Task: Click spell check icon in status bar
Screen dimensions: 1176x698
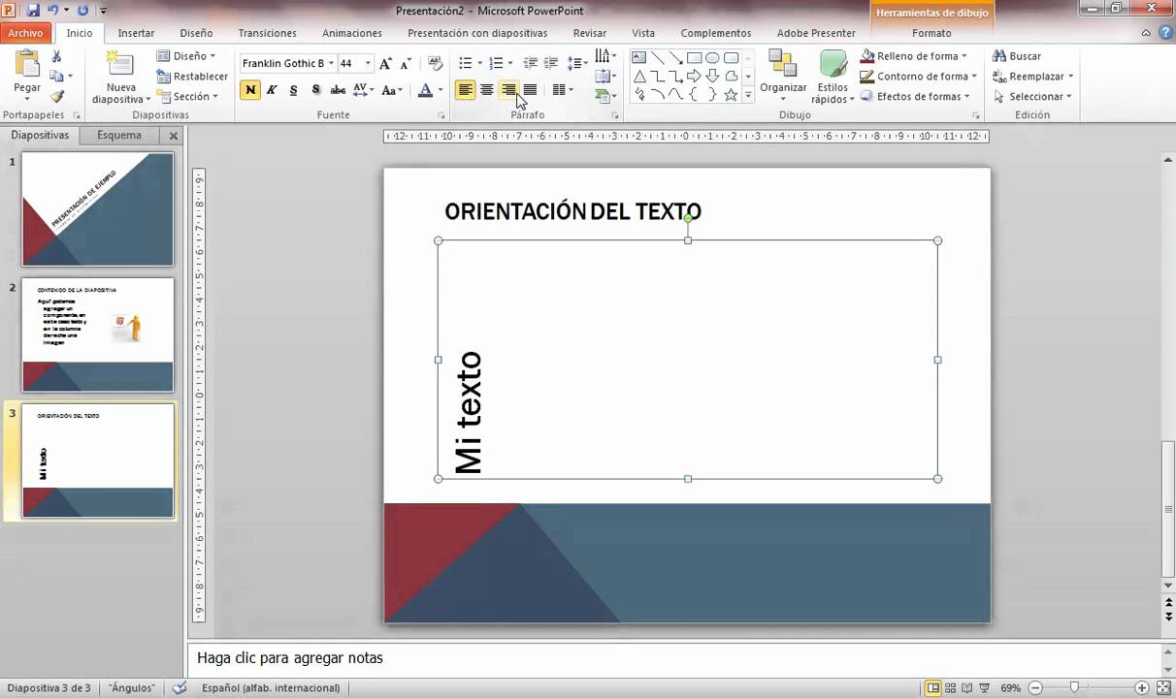Action: tap(180, 687)
